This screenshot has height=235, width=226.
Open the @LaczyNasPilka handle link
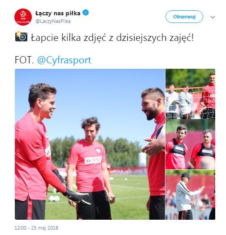53,22
